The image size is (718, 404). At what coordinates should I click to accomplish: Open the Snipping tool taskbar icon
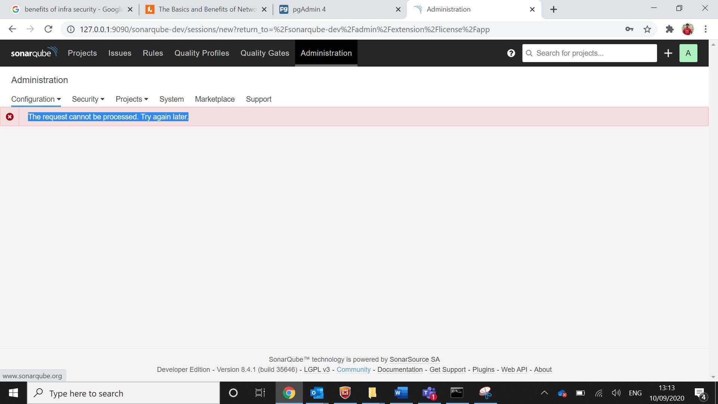click(x=485, y=393)
